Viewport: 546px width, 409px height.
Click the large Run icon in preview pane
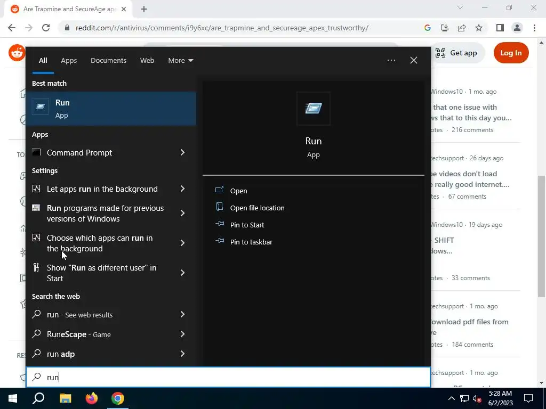click(x=313, y=108)
